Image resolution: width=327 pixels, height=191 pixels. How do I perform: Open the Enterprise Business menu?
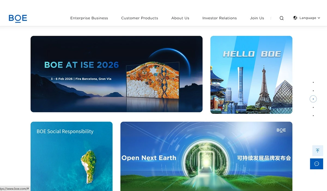point(89,18)
